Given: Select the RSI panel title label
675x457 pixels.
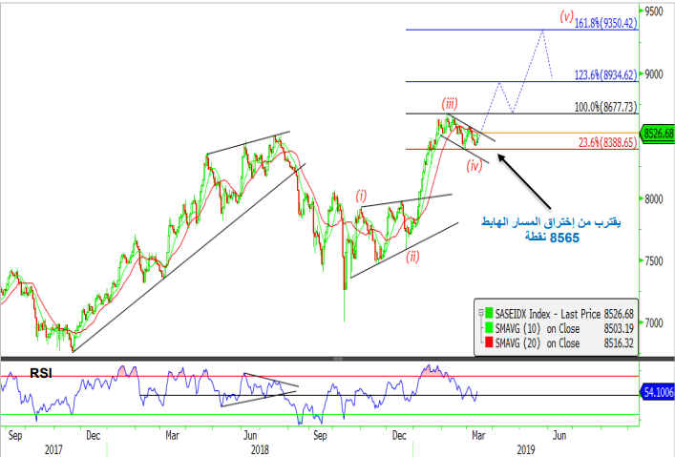Looking at the screenshot, I should [40, 372].
